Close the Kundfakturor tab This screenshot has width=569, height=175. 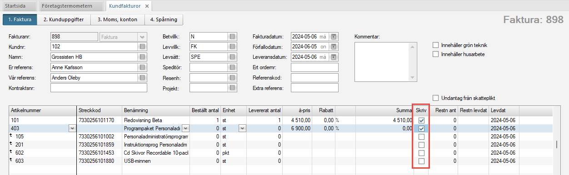point(147,6)
